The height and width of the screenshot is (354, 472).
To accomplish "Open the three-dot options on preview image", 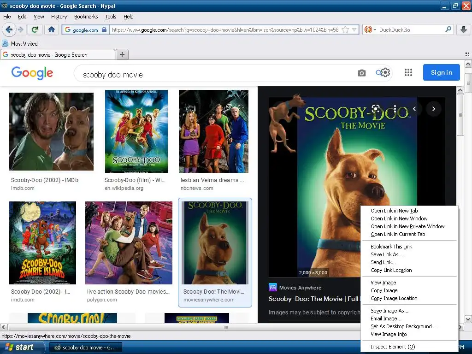I will pyautogui.click(x=395, y=109).
